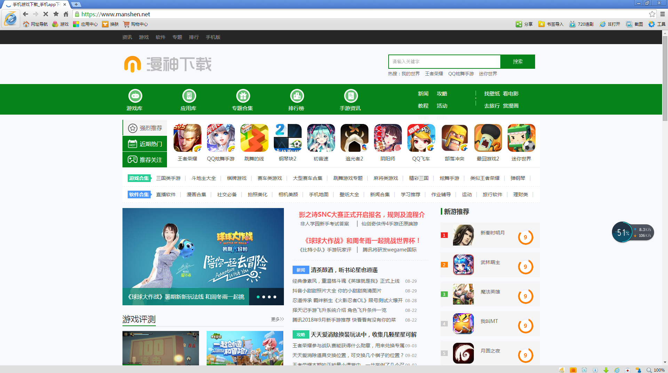Select first carousel dot on banner

(x=258, y=297)
